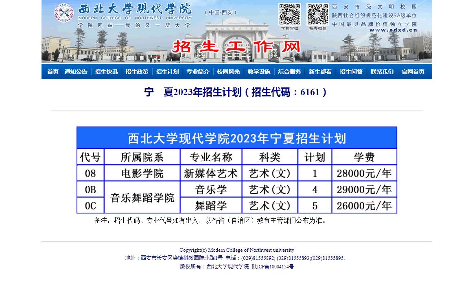Click the slogan 学院网站——我的又一所大学

(134, 25)
